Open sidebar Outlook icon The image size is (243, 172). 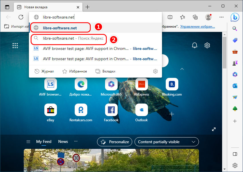point(235,86)
